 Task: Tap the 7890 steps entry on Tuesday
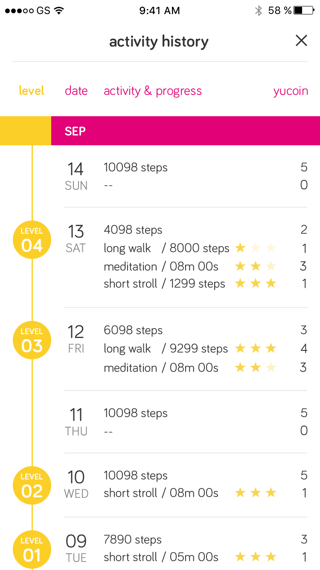click(x=133, y=540)
